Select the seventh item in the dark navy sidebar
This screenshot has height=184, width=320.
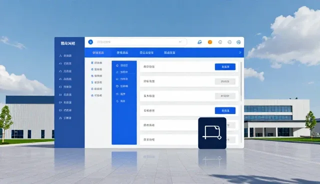pyautogui.click(x=65, y=102)
